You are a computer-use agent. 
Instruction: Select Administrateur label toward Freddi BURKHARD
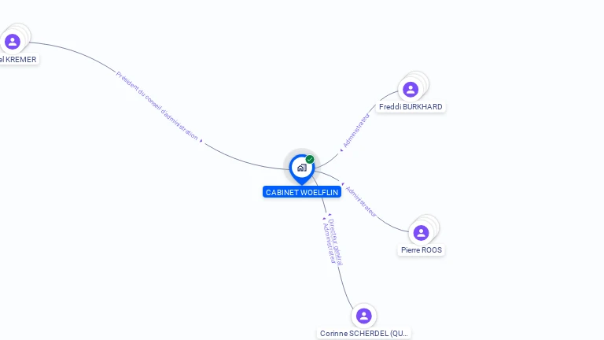(356, 131)
